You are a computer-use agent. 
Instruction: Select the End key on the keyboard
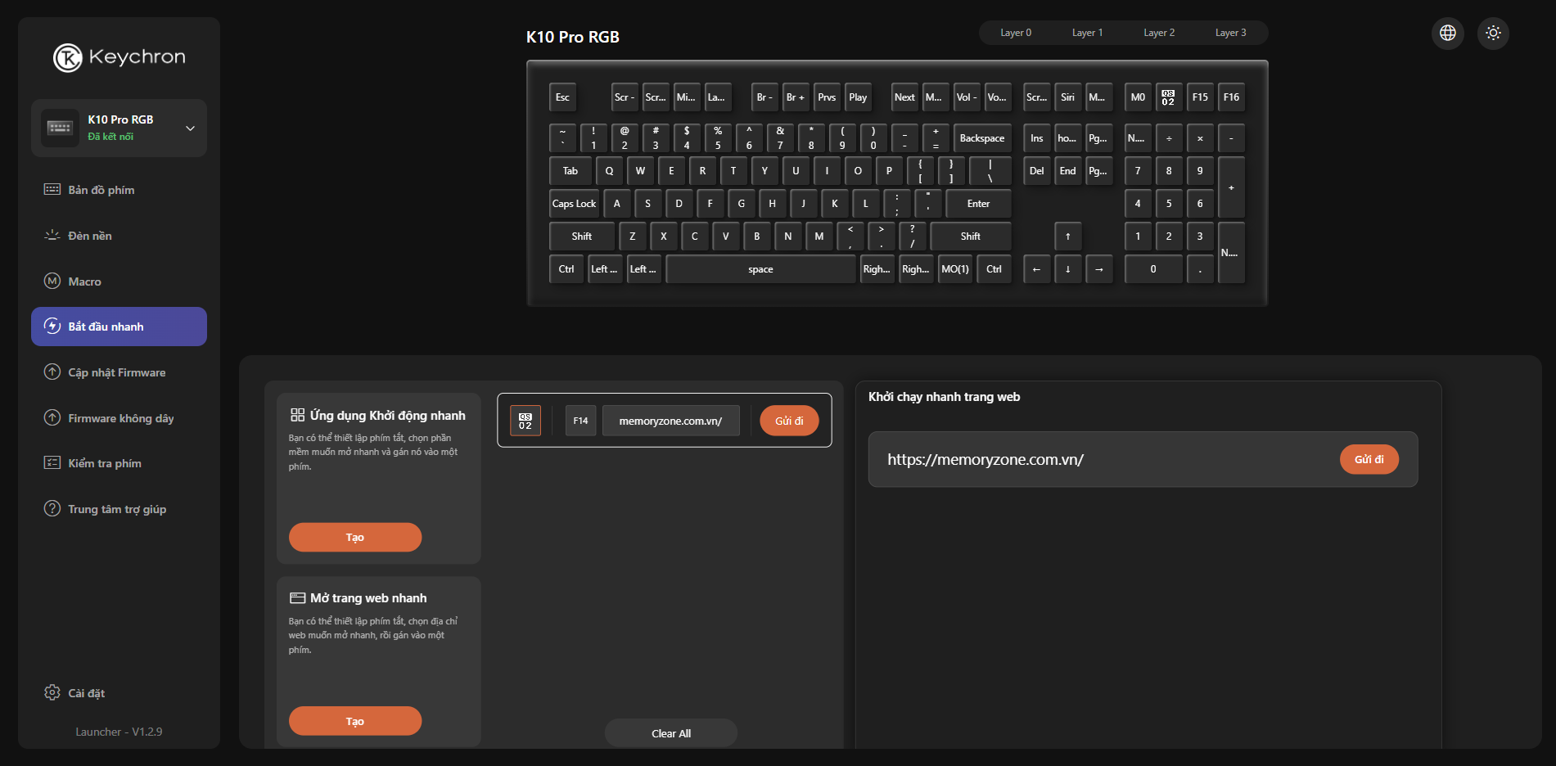(x=1068, y=171)
